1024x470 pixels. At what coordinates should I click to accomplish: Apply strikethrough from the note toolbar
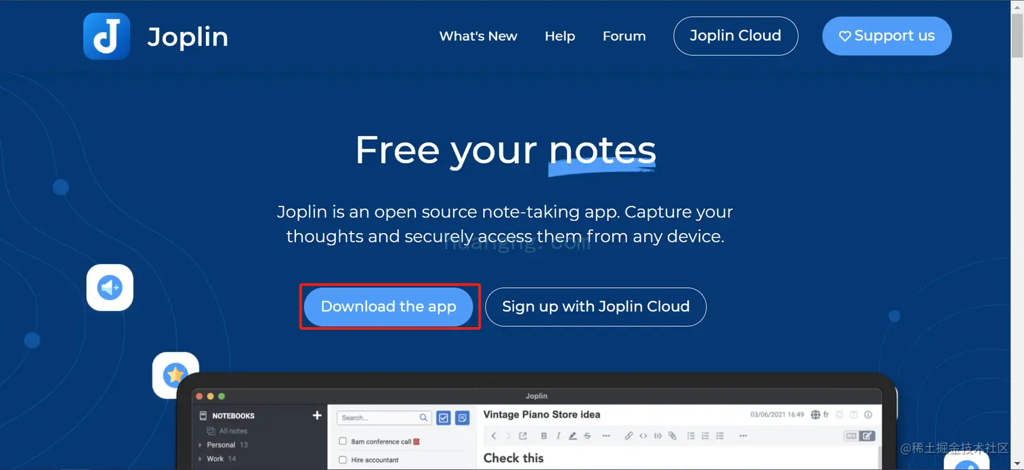(587, 435)
